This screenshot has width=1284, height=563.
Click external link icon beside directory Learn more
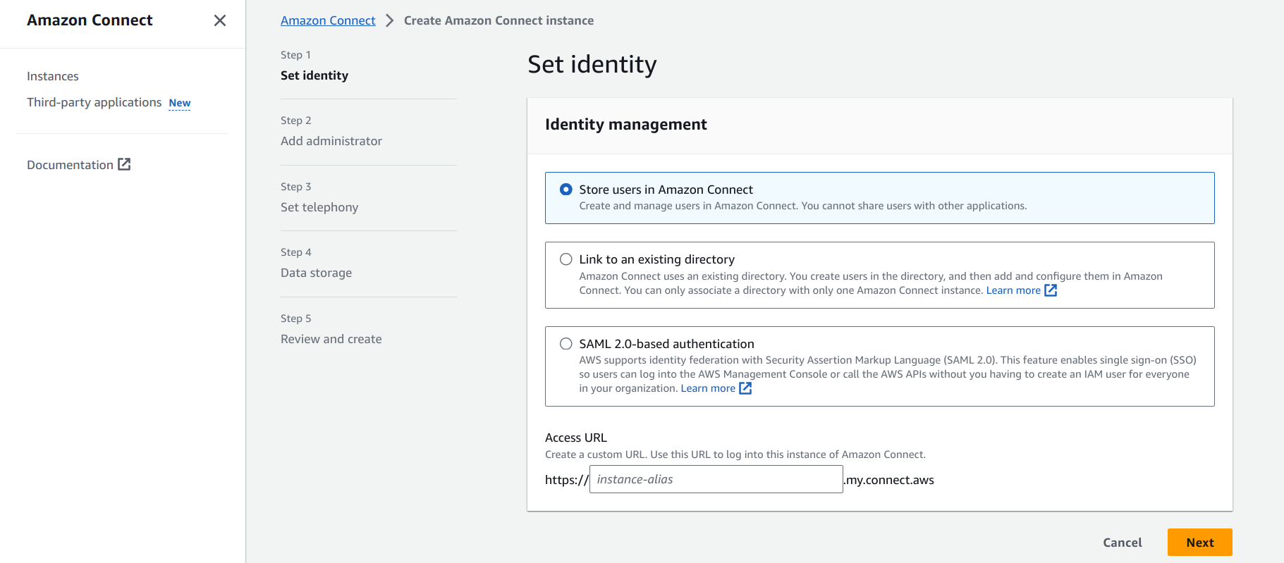1051,290
